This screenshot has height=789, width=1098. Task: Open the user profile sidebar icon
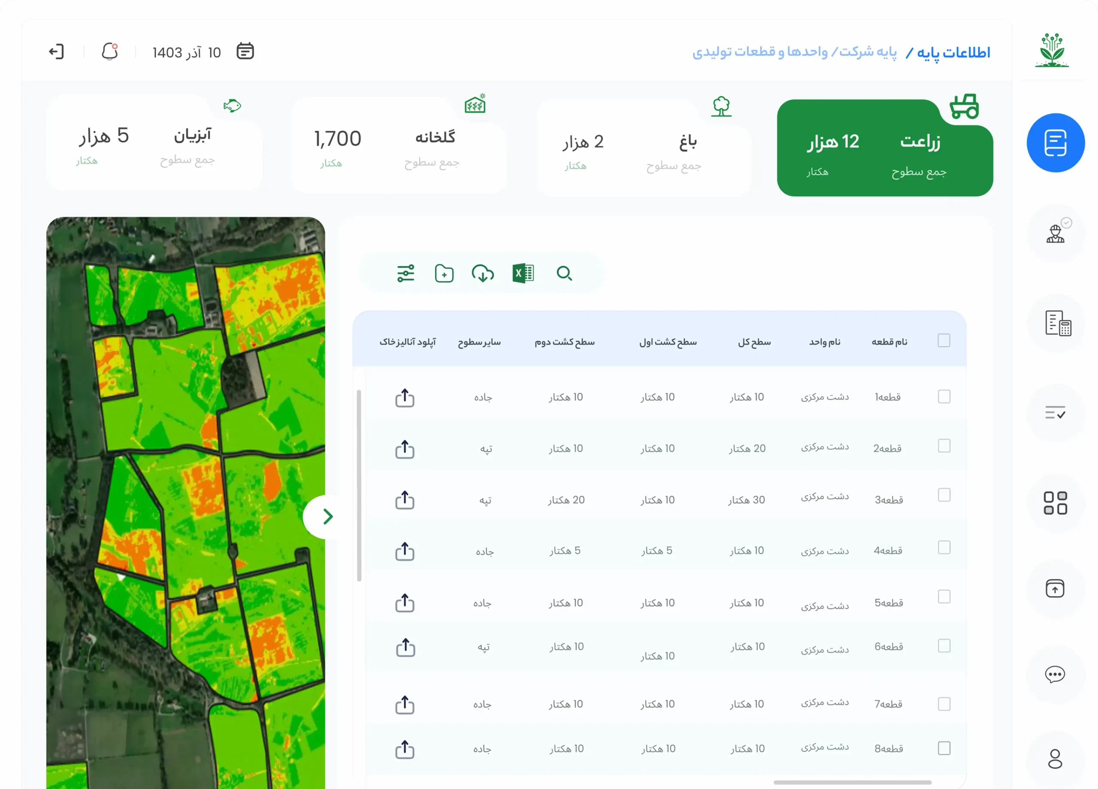click(1055, 759)
